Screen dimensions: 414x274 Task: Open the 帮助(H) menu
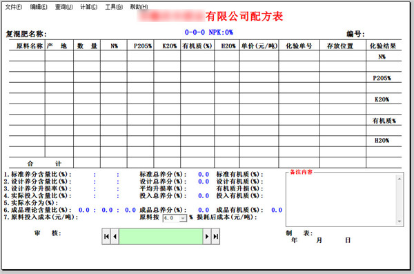(139, 7)
